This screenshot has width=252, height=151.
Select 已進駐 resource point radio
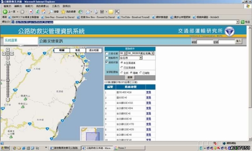tap(141, 73)
